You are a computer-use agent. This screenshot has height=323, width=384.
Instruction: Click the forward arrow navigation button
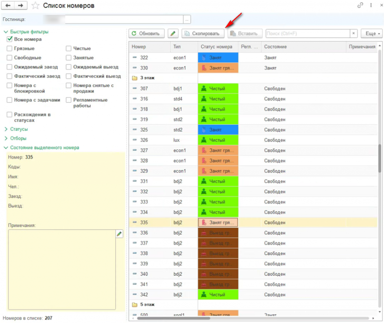[x=21, y=5]
